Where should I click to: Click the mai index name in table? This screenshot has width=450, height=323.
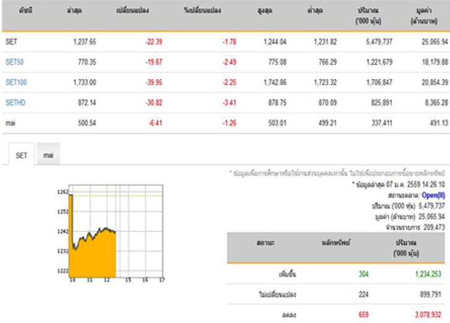[x=11, y=123]
